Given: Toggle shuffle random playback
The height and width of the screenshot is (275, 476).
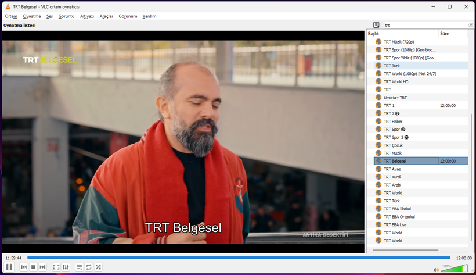Looking at the screenshot, I should [98, 267].
